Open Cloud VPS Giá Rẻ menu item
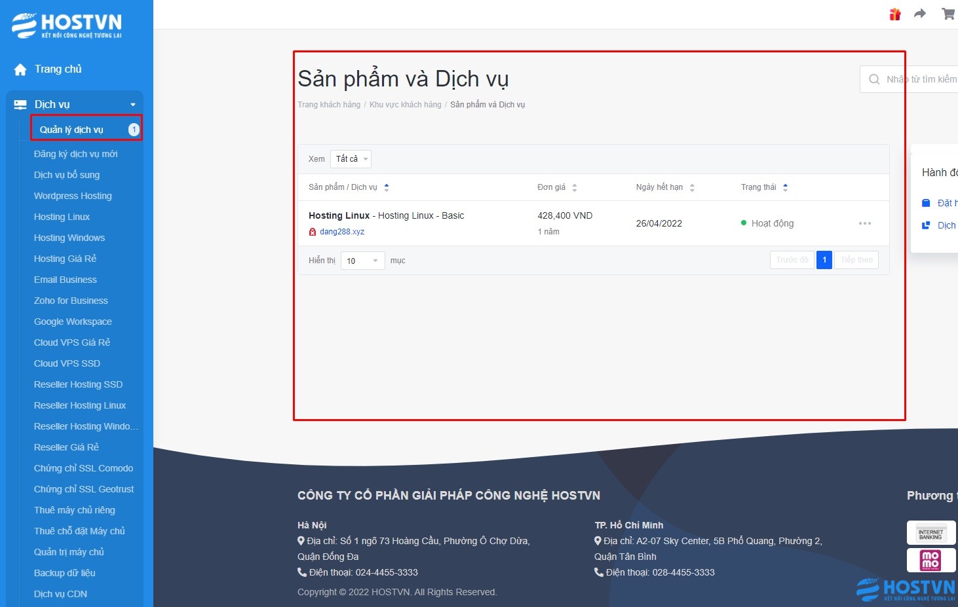Screen dimensions: 958x607 [72, 342]
